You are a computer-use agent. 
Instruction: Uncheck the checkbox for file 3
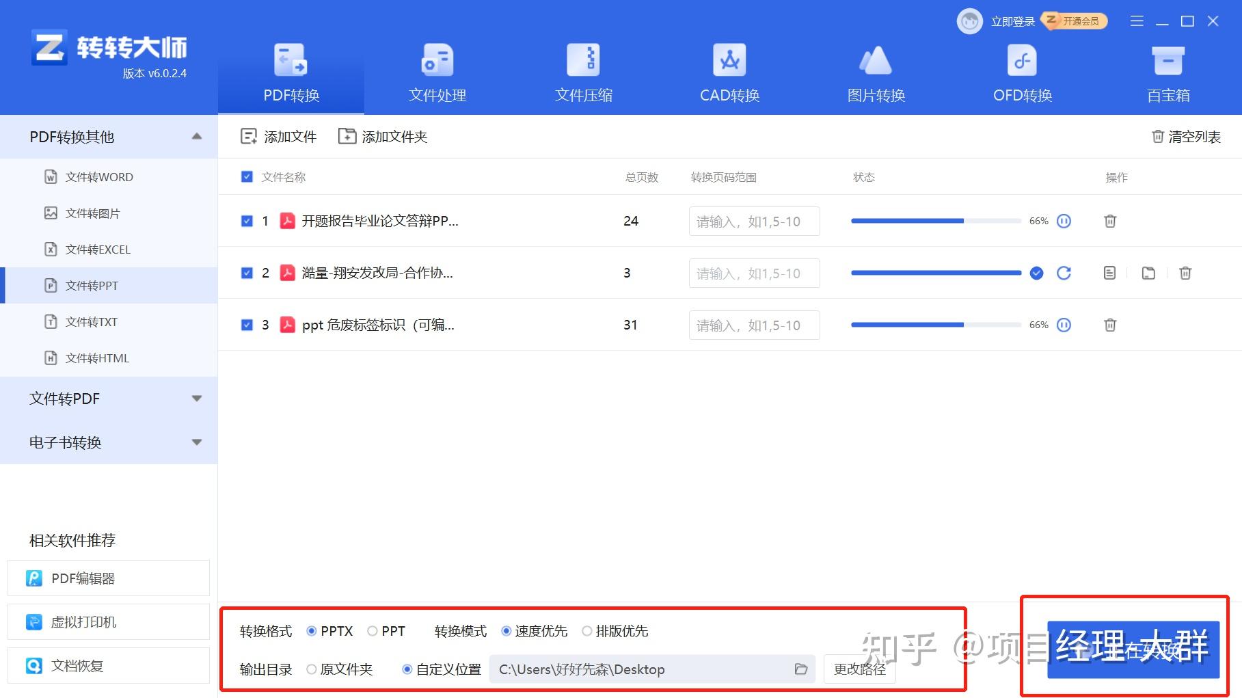[247, 325]
